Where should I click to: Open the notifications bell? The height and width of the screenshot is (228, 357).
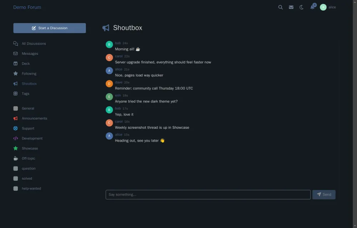pos(312,7)
